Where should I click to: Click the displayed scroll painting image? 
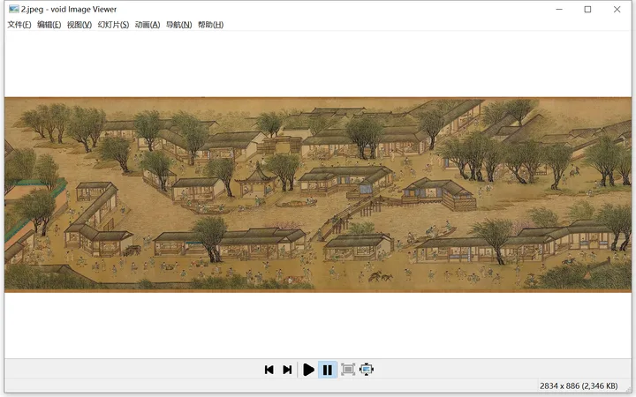pos(318,194)
